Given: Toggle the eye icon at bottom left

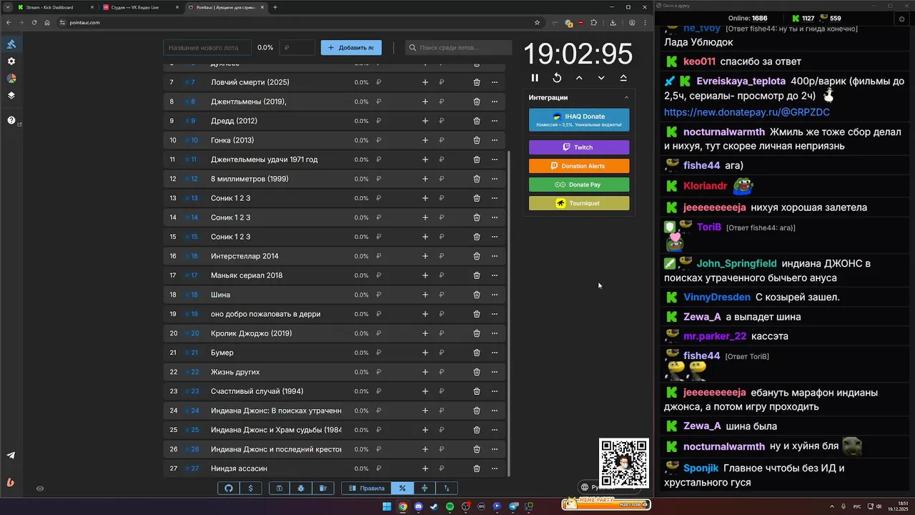Looking at the screenshot, I should coord(40,489).
